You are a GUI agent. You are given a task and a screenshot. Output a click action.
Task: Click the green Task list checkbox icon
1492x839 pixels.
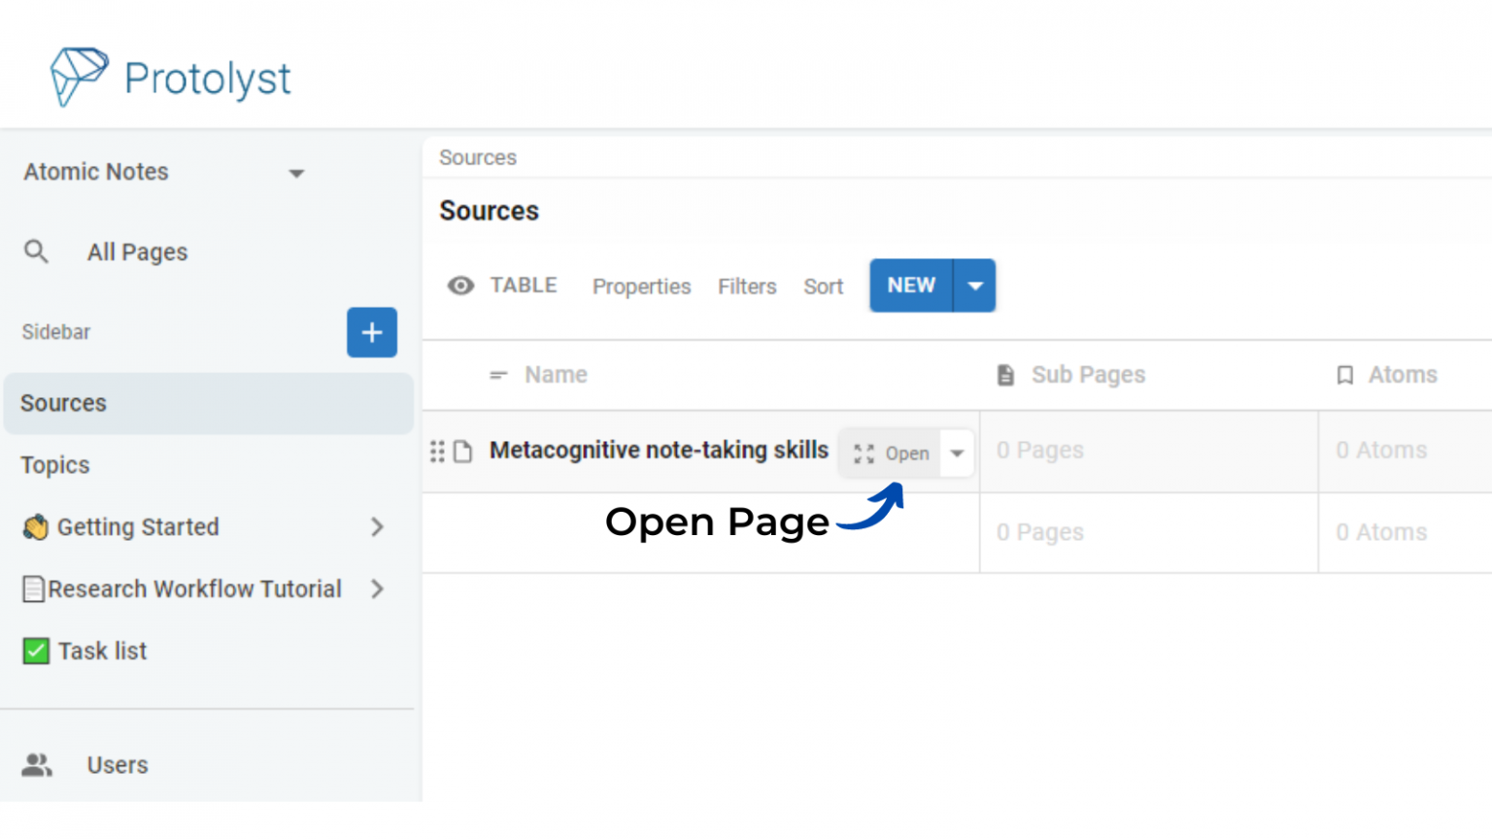coord(36,651)
